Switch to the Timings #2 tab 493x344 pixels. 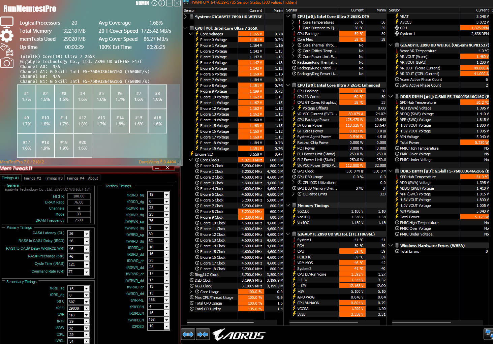[32, 178]
